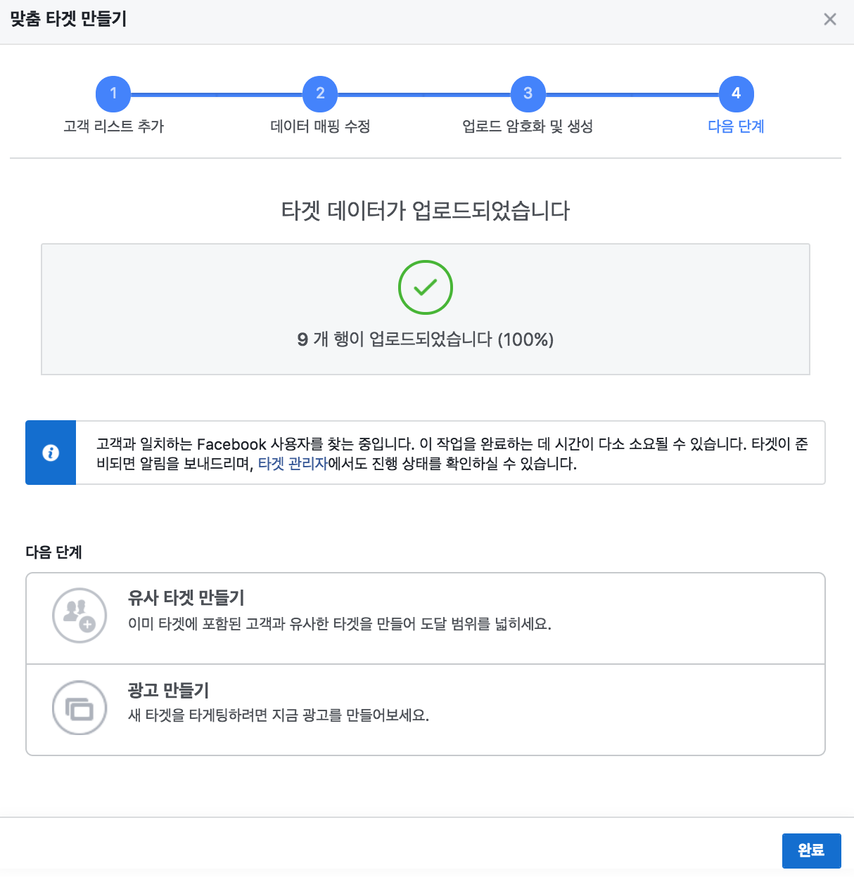Select step circle 1 for 고객 리스트 추가
Screen dimensions: 854x877
point(113,93)
